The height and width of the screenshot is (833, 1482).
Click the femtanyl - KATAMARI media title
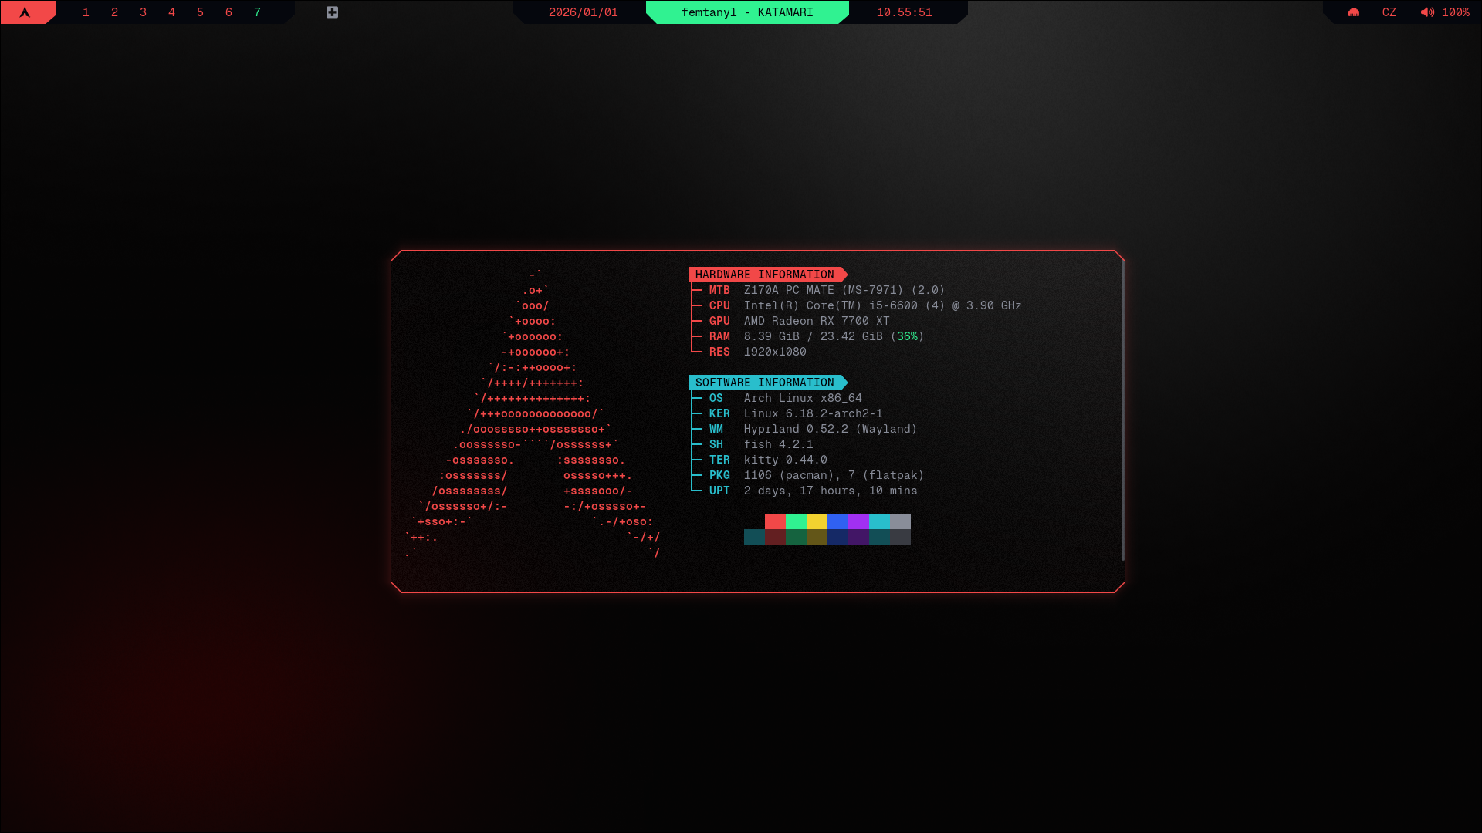point(747,12)
